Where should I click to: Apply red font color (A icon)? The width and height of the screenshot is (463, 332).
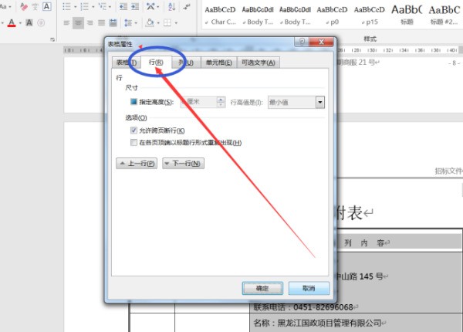12,22
